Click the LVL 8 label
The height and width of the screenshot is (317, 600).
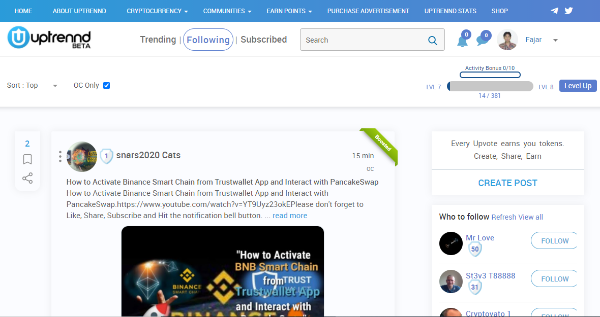tap(546, 87)
